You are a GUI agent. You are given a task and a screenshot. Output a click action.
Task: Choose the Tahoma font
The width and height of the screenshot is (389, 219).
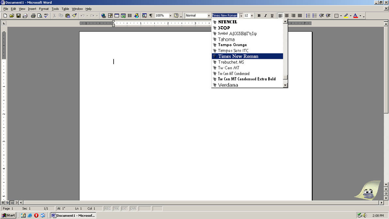(x=226, y=39)
